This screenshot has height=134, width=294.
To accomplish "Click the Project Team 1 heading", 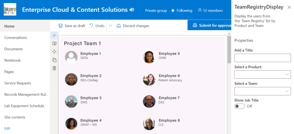I will [82, 43].
